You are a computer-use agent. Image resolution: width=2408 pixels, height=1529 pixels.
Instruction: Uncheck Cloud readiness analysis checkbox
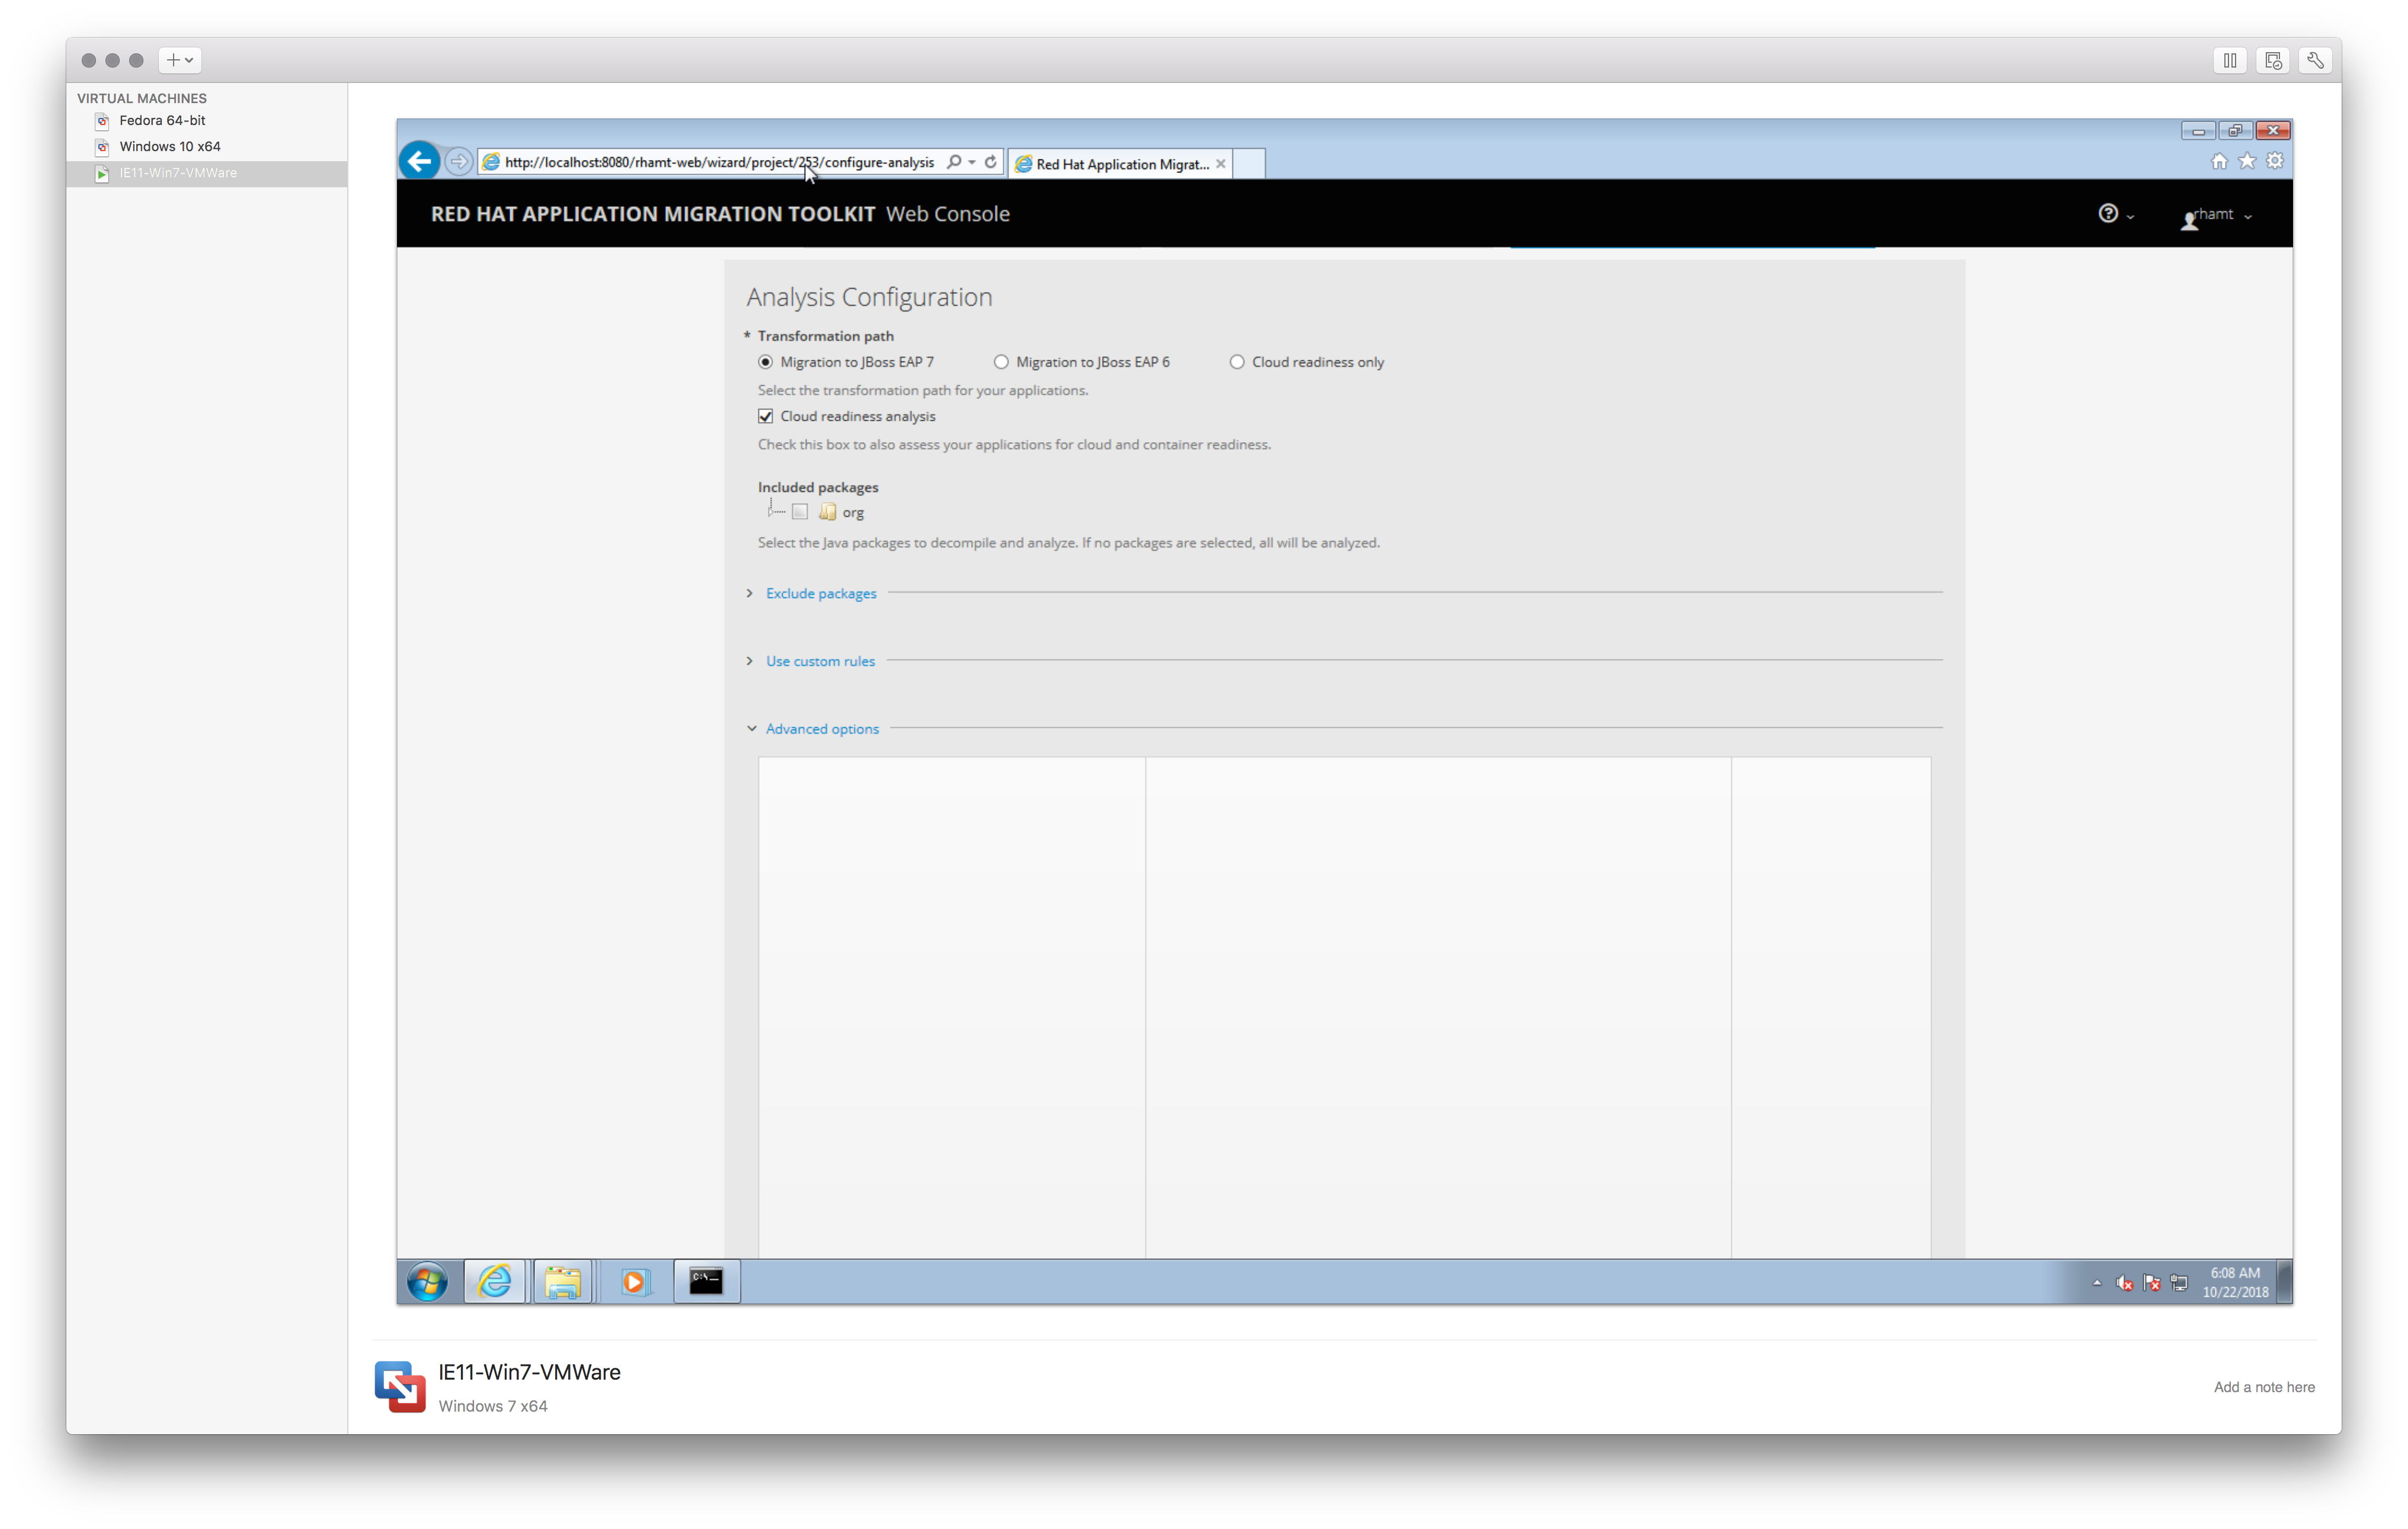coord(766,416)
